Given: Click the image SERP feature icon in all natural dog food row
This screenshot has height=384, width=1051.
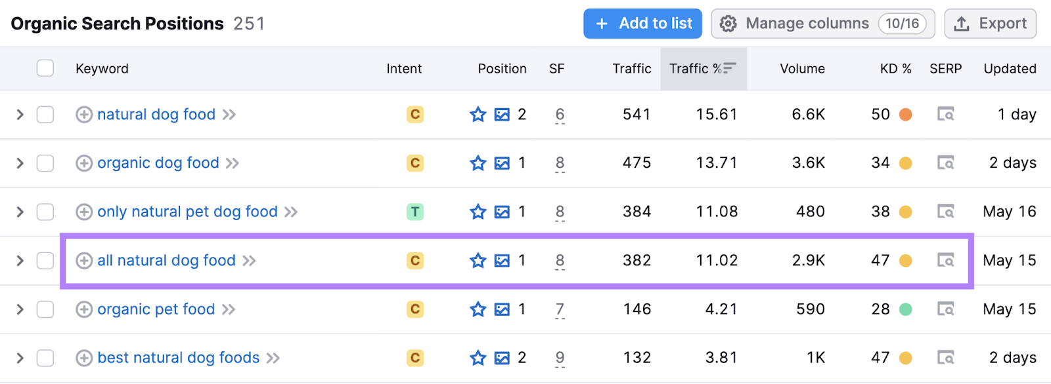Looking at the screenshot, I should pos(502,261).
